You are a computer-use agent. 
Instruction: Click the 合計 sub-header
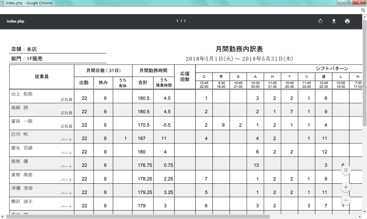coord(143,83)
